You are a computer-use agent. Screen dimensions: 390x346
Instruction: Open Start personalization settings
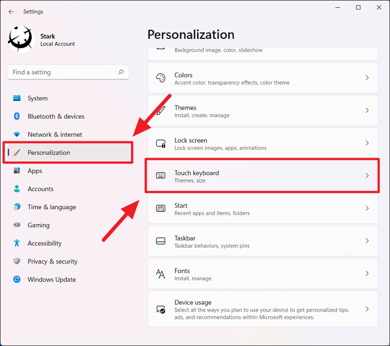pos(263,208)
